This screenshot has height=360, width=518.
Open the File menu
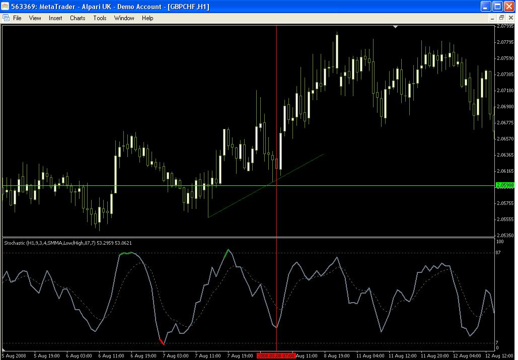tap(17, 18)
